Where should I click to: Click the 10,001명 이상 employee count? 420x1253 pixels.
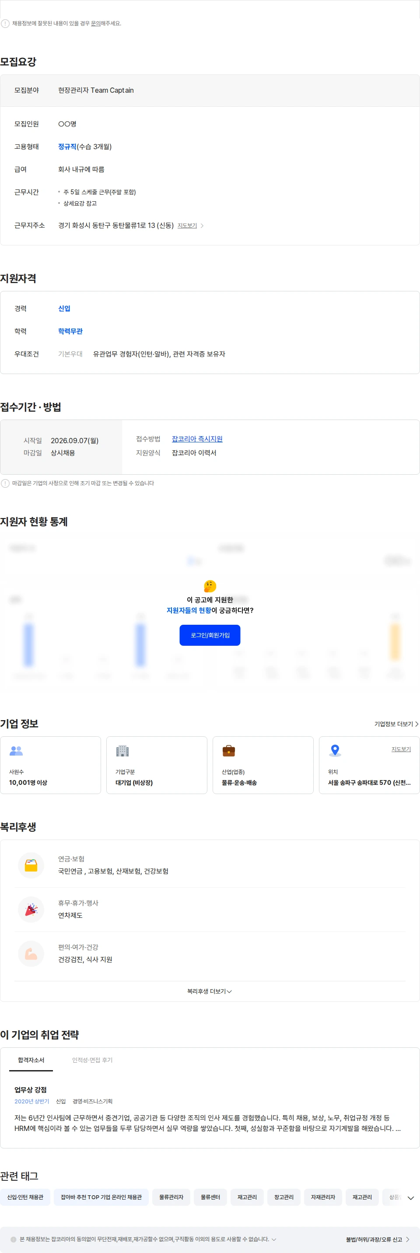pos(28,783)
